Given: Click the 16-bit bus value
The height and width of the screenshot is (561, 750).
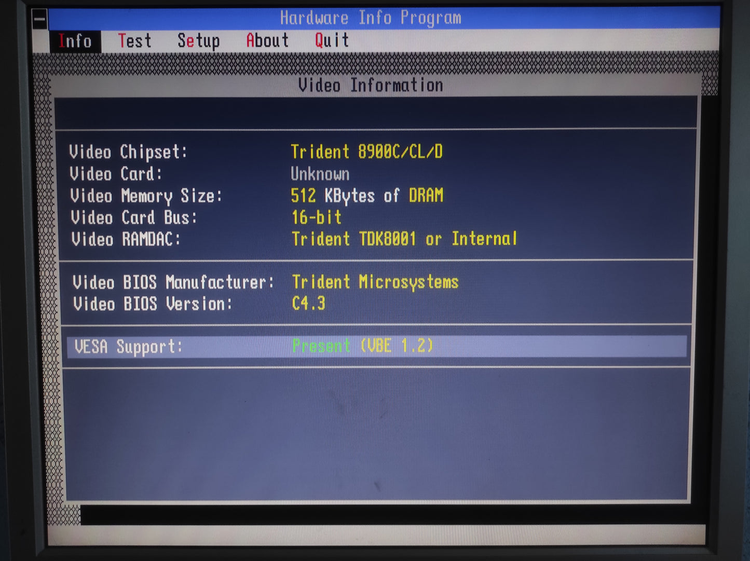Looking at the screenshot, I should click(x=316, y=217).
